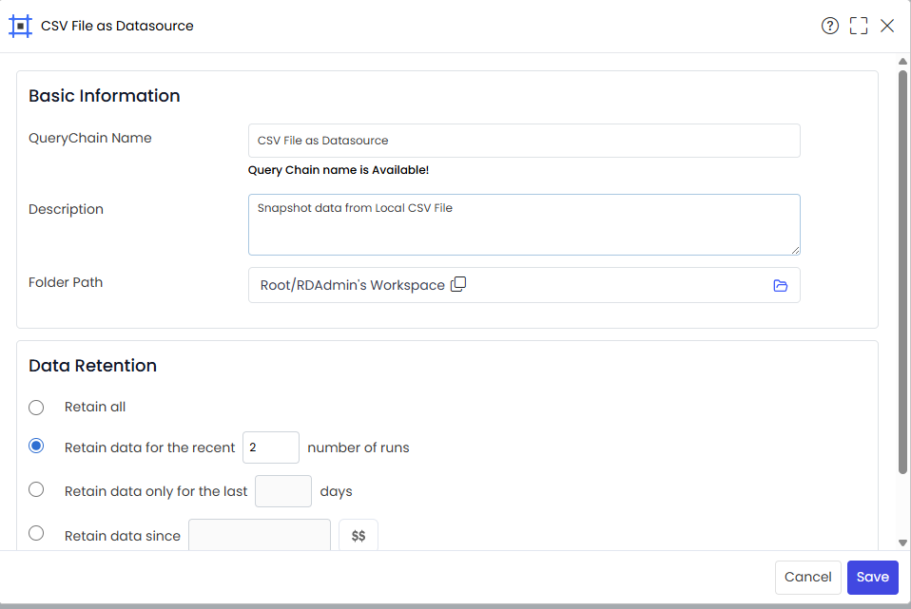Viewport: 911px width, 609px height.
Task: Expand dialog with the fullscreen icon
Action: click(x=858, y=26)
